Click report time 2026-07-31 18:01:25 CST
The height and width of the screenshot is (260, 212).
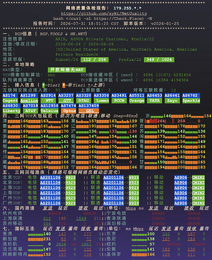tap(89, 23)
